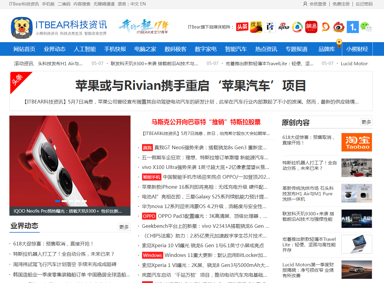This screenshot has height=283, width=384.
Task: Open 华为nova 12系列 article
Action: coord(204,207)
